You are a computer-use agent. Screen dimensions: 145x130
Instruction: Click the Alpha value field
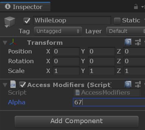109,102
